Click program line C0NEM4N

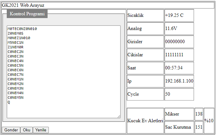click(16, 93)
